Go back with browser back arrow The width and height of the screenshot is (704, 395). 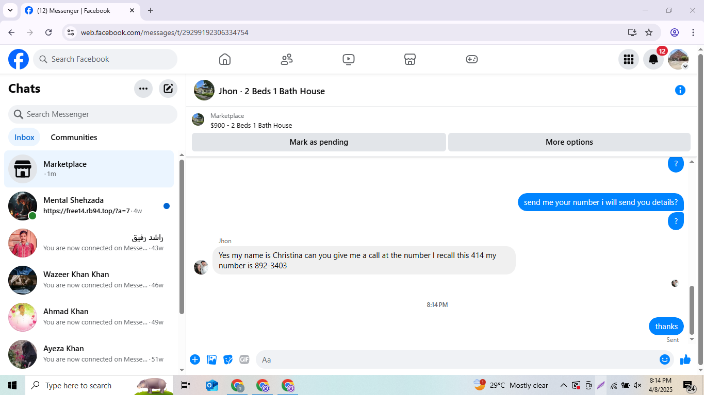(x=11, y=32)
